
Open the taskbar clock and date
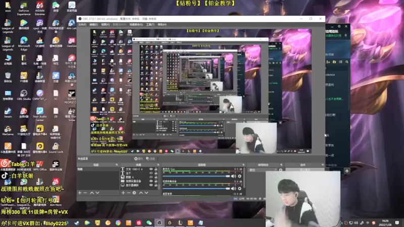[385, 222]
